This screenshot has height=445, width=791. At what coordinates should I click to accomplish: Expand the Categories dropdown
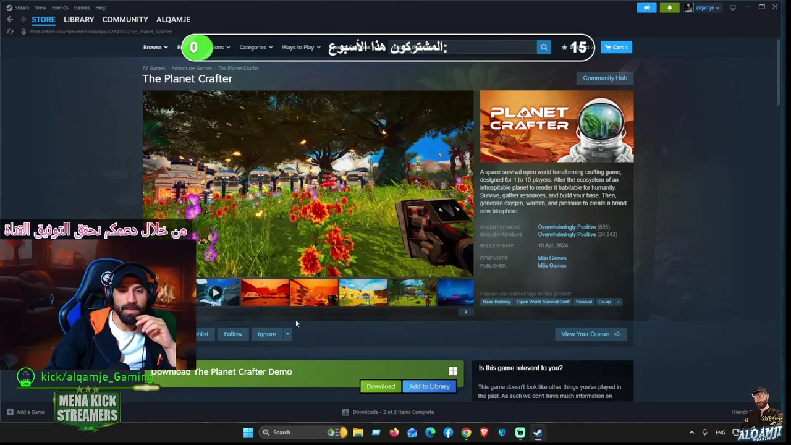(256, 47)
